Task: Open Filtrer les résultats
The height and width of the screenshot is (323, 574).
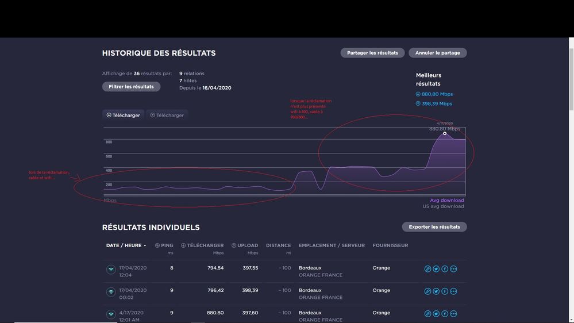Action: [131, 87]
